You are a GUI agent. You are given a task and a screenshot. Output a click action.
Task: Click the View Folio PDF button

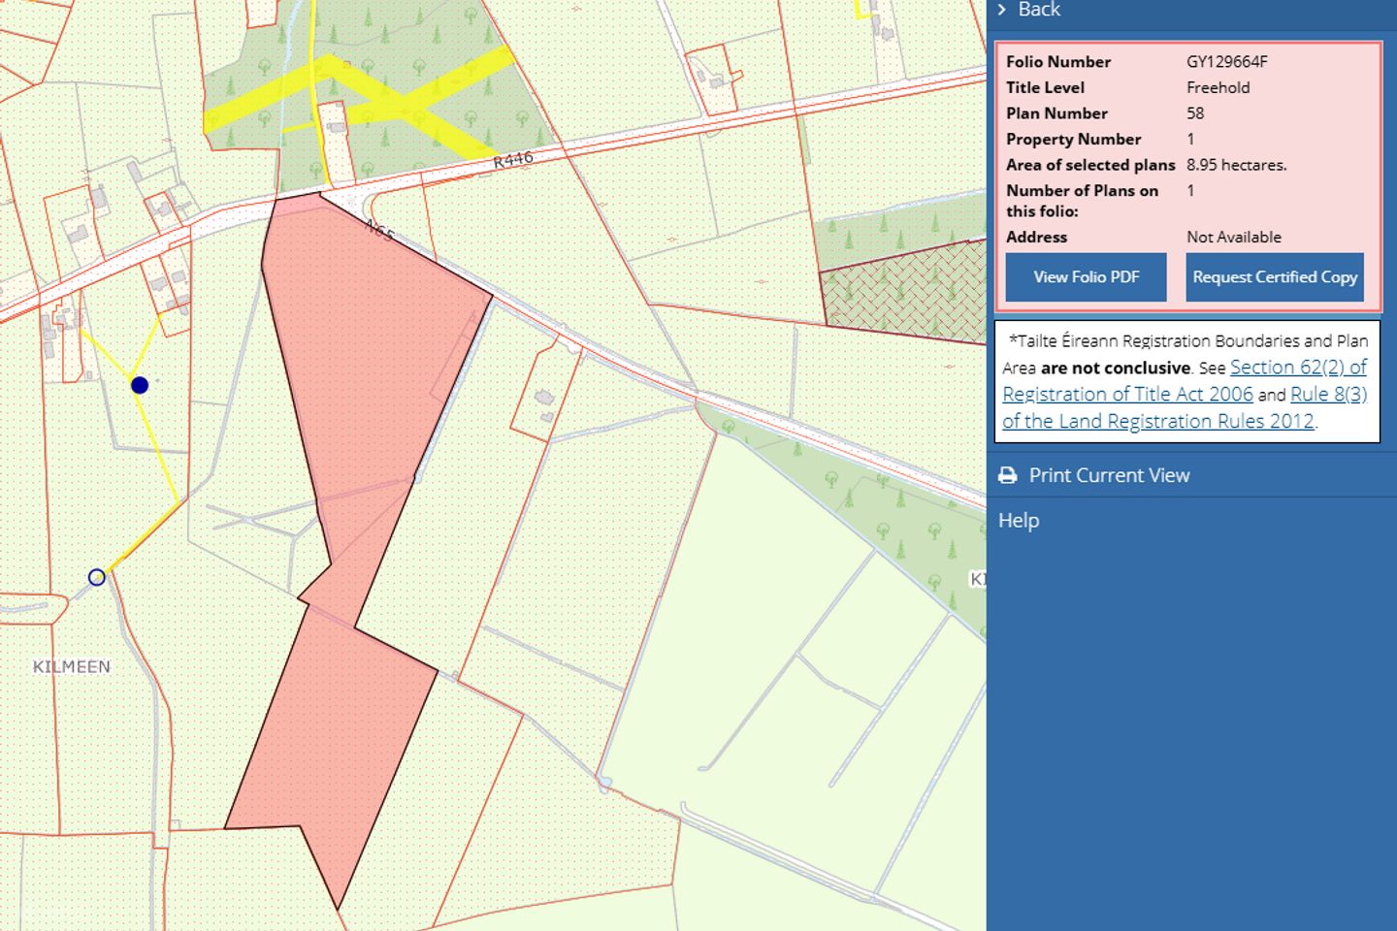1086,277
